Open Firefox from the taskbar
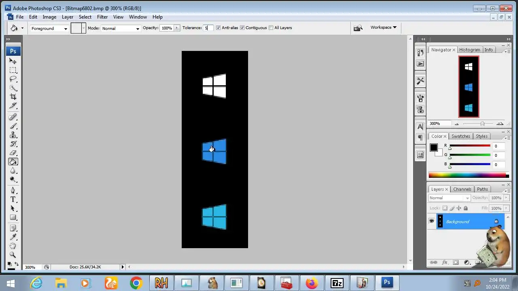The height and width of the screenshot is (291, 518). [312, 283]
